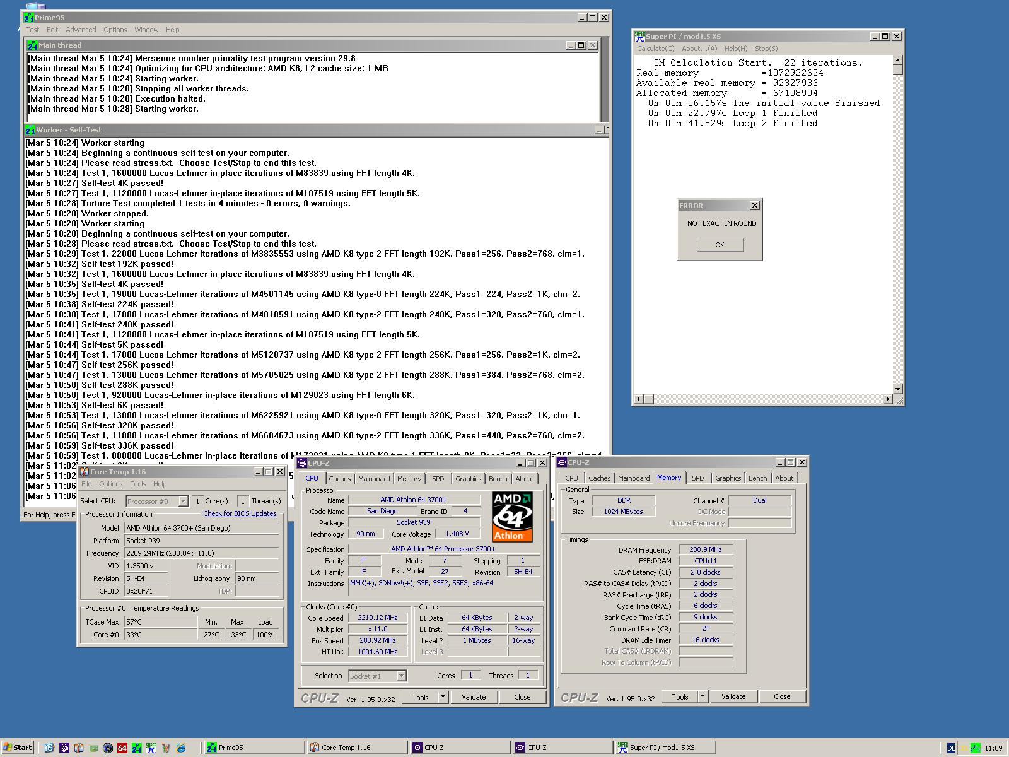The image size is (1009, 757).
Task: Minimize the Worker Self-Test child window
Action: [598, 130]
